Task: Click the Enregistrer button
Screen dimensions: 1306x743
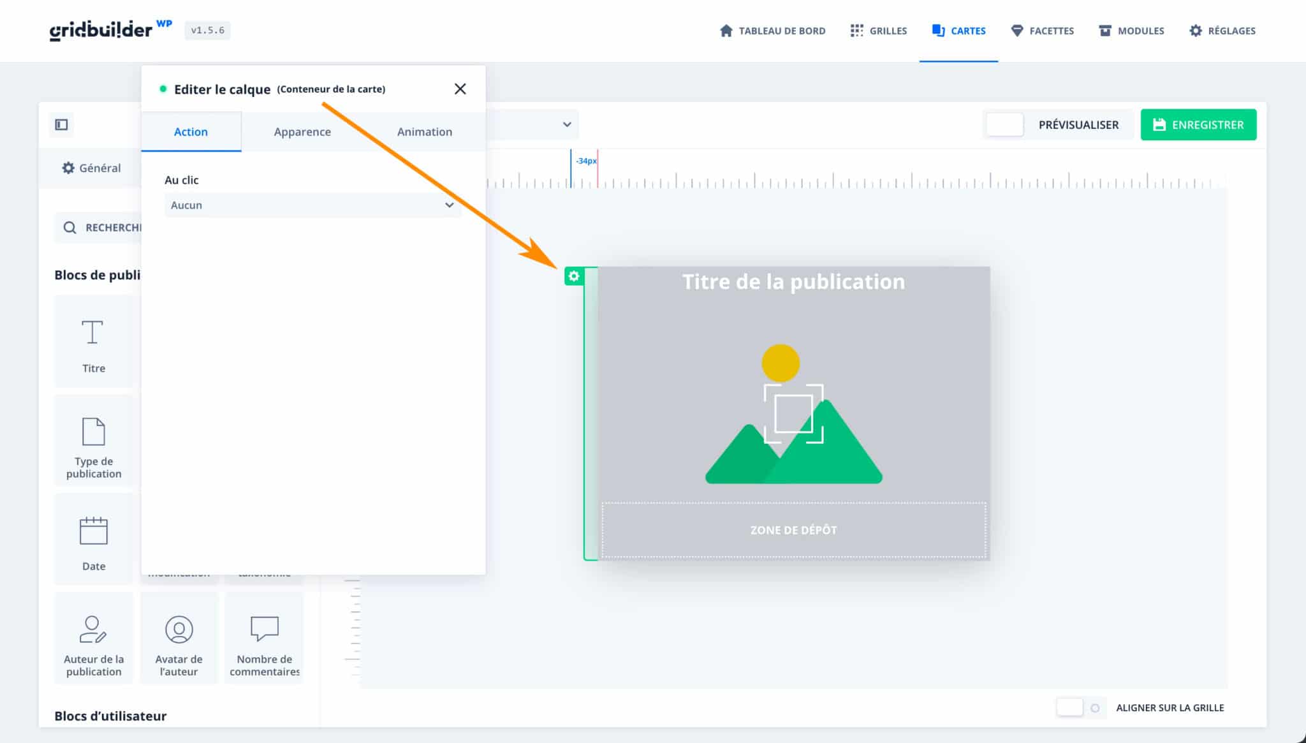Action: pyautogui.click(x=1198, y=124)
